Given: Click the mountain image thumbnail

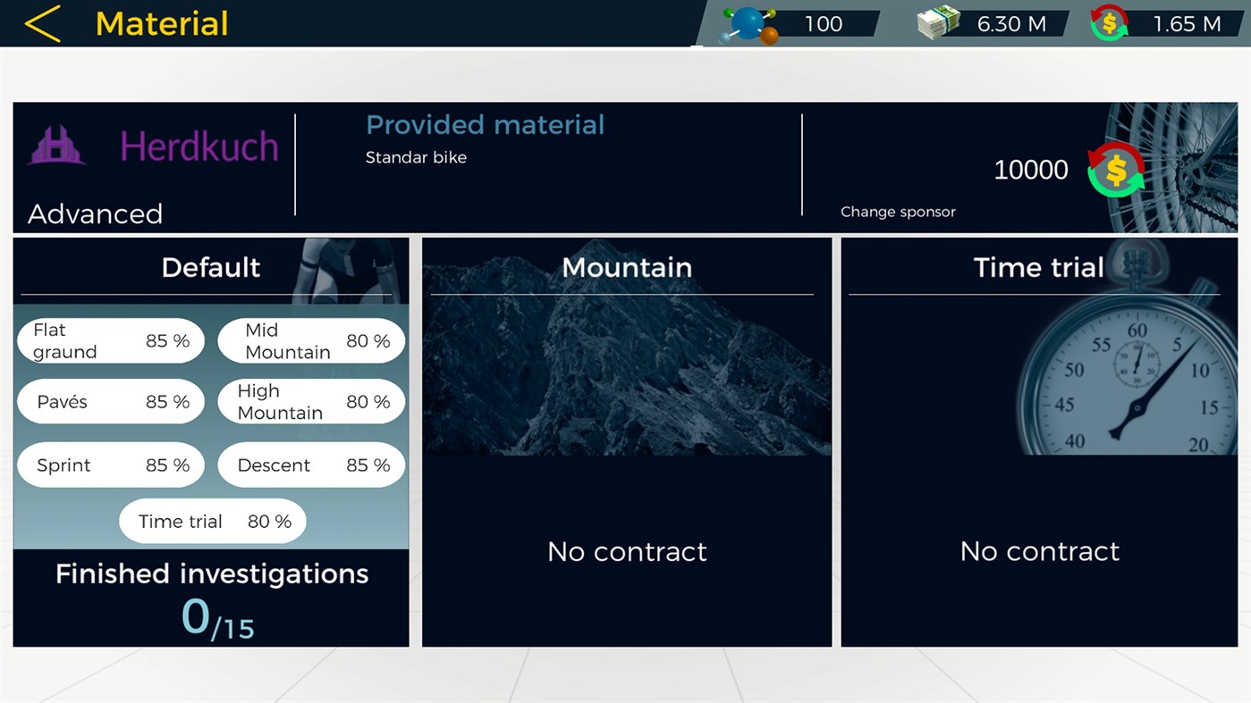Looking at the screenshot, I should tap(627, 348).
